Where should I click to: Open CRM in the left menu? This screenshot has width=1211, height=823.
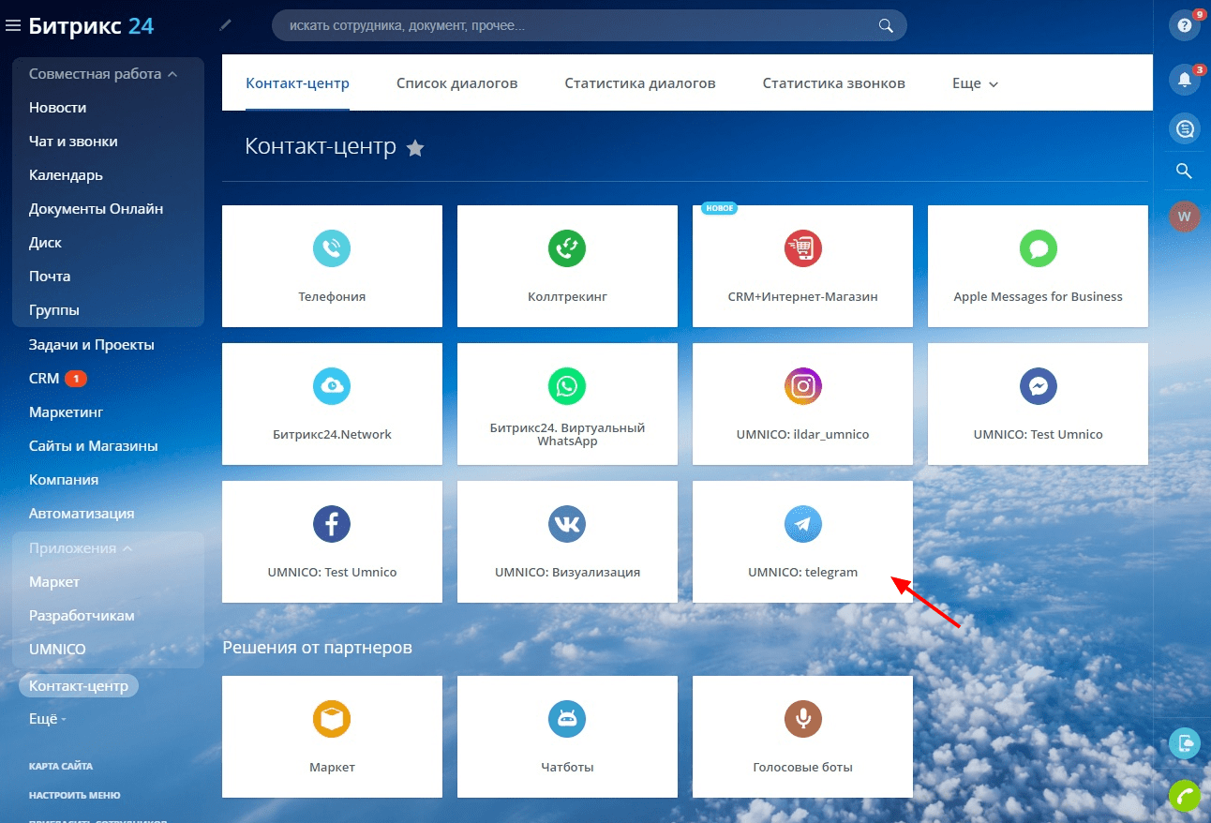click(44, 379)
